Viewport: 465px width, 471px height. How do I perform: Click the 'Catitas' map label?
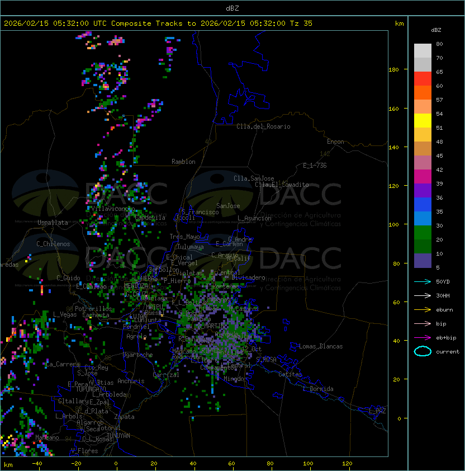[290, 375]
